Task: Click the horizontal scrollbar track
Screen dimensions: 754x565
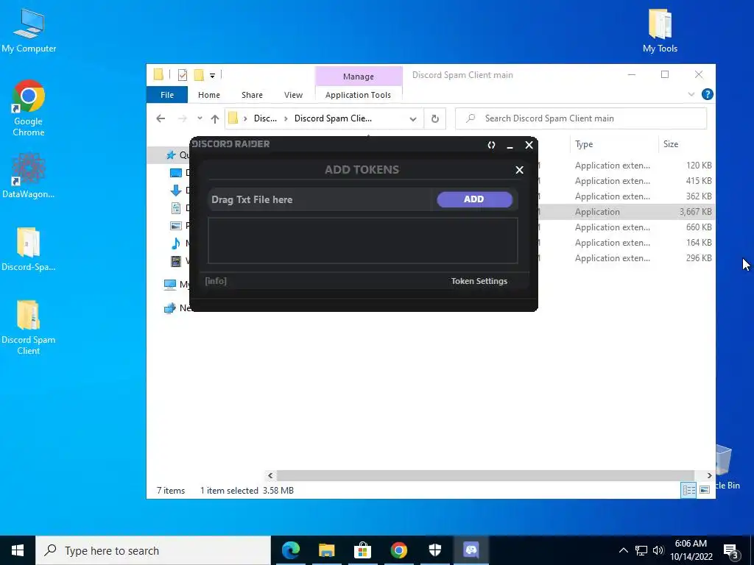Action: (485, 476)
